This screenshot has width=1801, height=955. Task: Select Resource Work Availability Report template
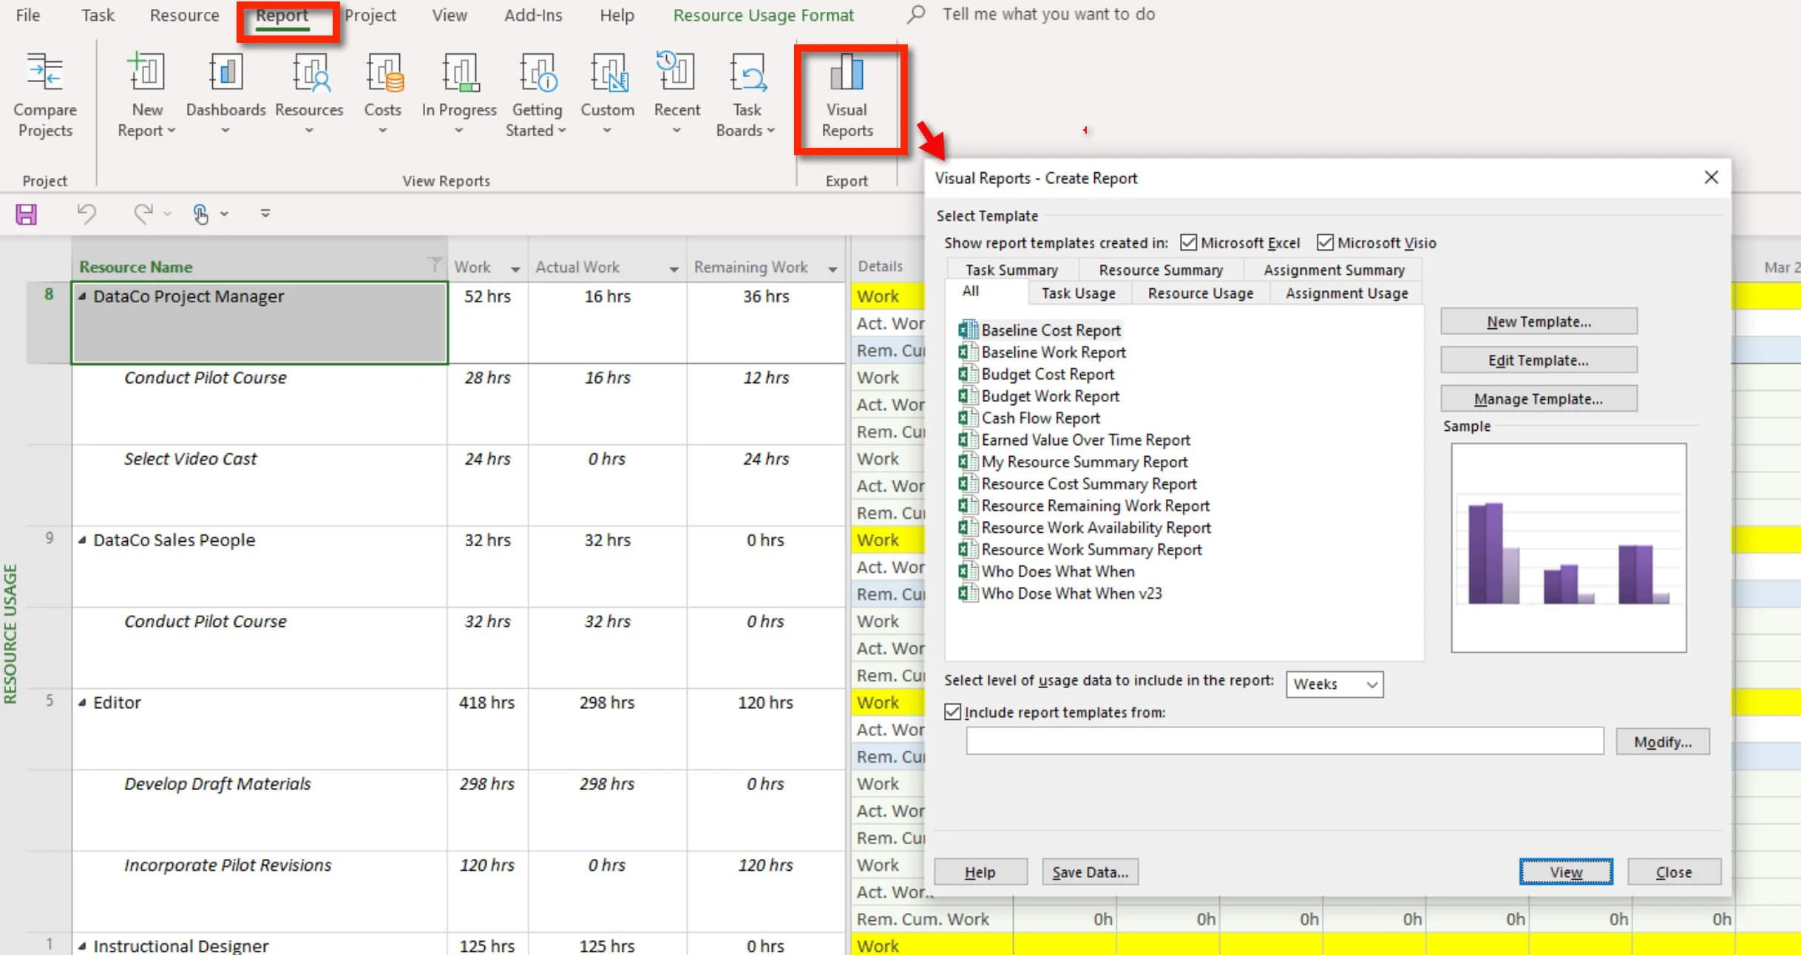1085,528
